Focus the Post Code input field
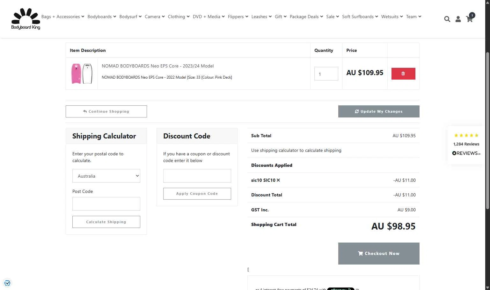This screenshot has height=290, width=490. click(106, 204)
